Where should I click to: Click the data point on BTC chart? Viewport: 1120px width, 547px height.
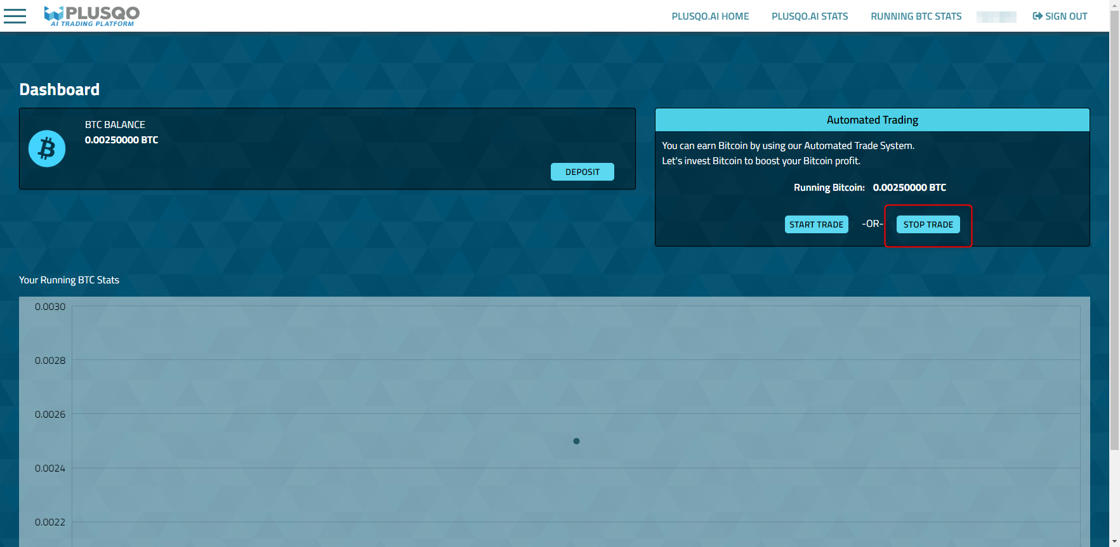576,441
